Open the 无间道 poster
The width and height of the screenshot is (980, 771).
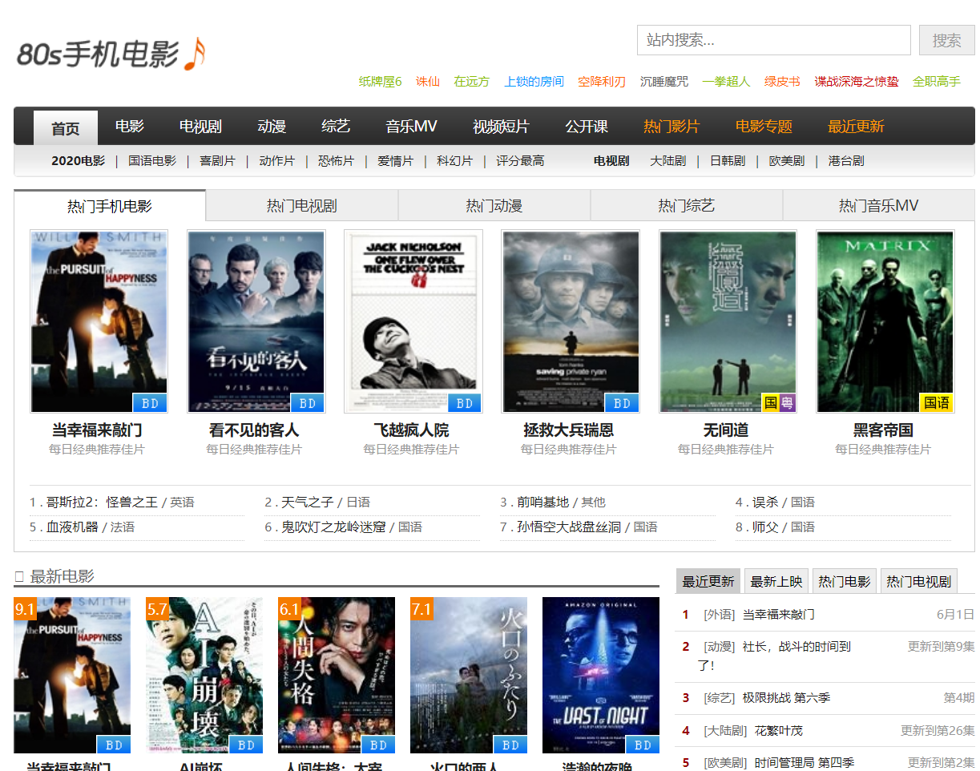[728, 321]
